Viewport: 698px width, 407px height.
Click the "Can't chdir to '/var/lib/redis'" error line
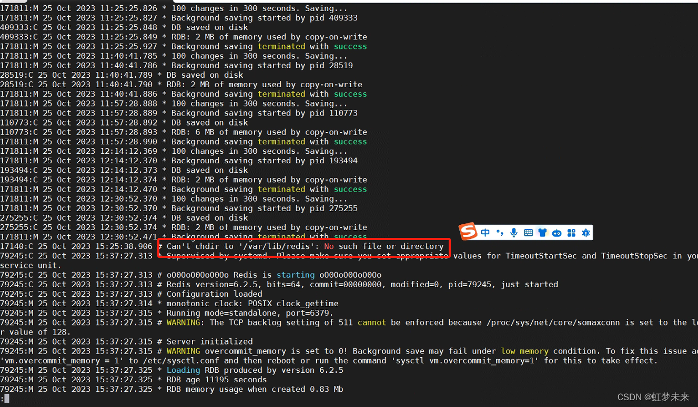click(221, 246)
